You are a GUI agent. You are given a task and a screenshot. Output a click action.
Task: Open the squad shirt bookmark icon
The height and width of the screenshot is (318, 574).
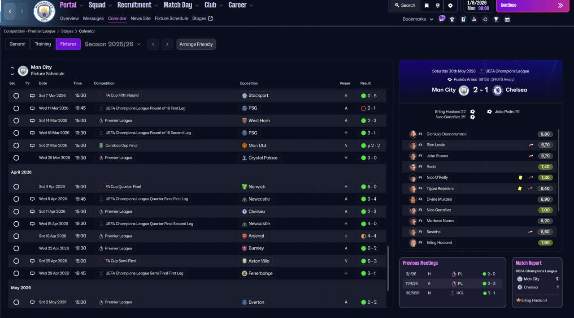point(452,19)
